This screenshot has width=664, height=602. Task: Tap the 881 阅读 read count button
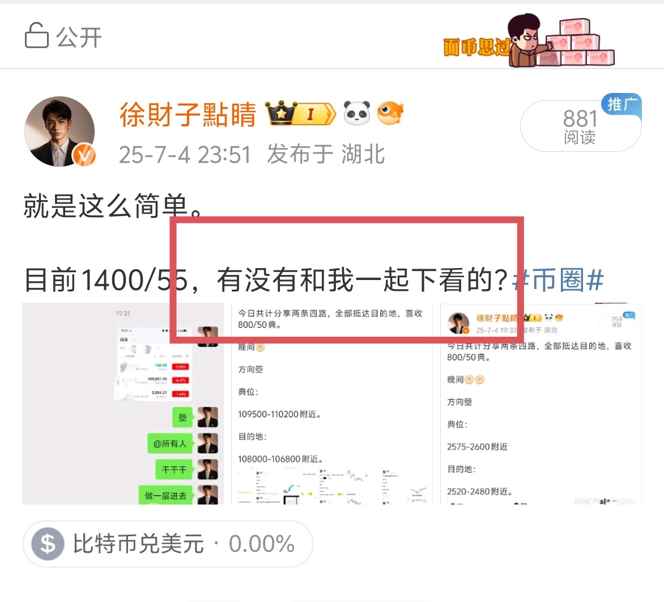click(x=580, y=126)
